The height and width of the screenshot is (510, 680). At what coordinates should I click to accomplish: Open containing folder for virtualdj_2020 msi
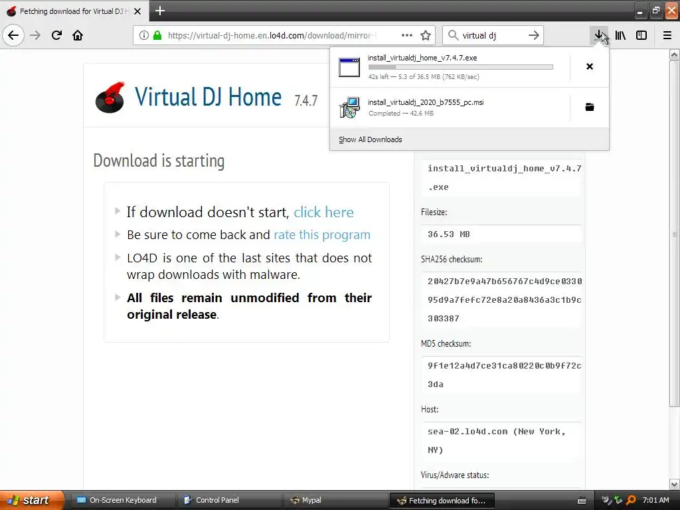[590, 107]
